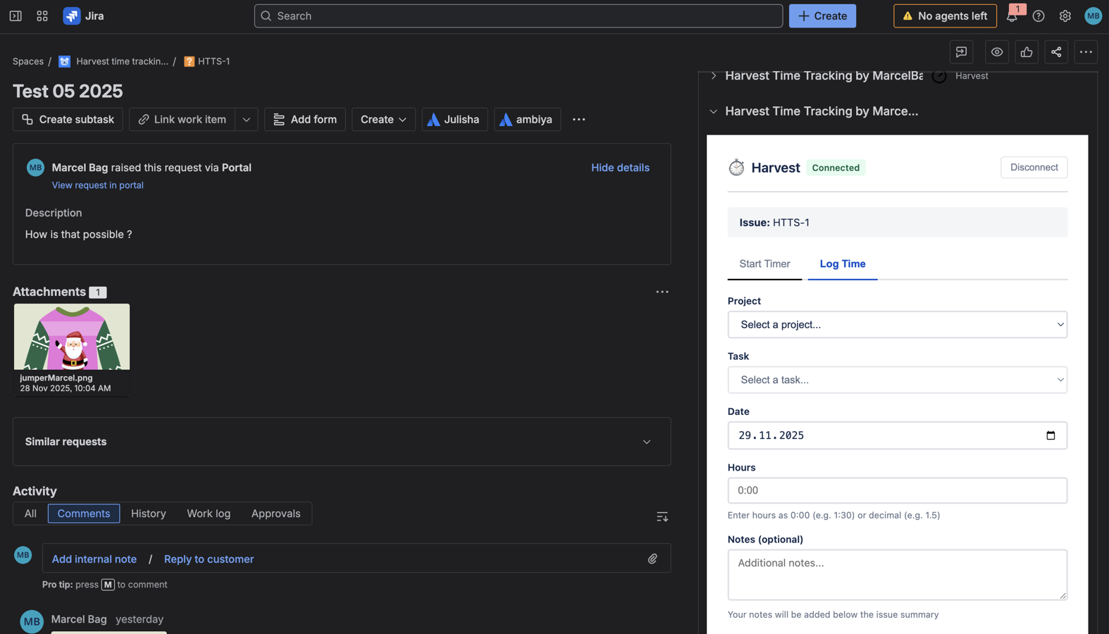The image size is (1109, 634).
Task: Click the Harvest checkmark icon in panel header
Action: [x=939, y=76]
